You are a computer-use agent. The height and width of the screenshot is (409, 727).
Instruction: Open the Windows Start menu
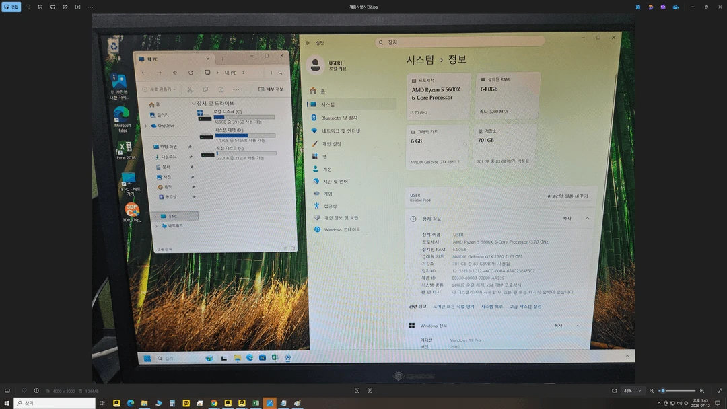click(7, 404)
